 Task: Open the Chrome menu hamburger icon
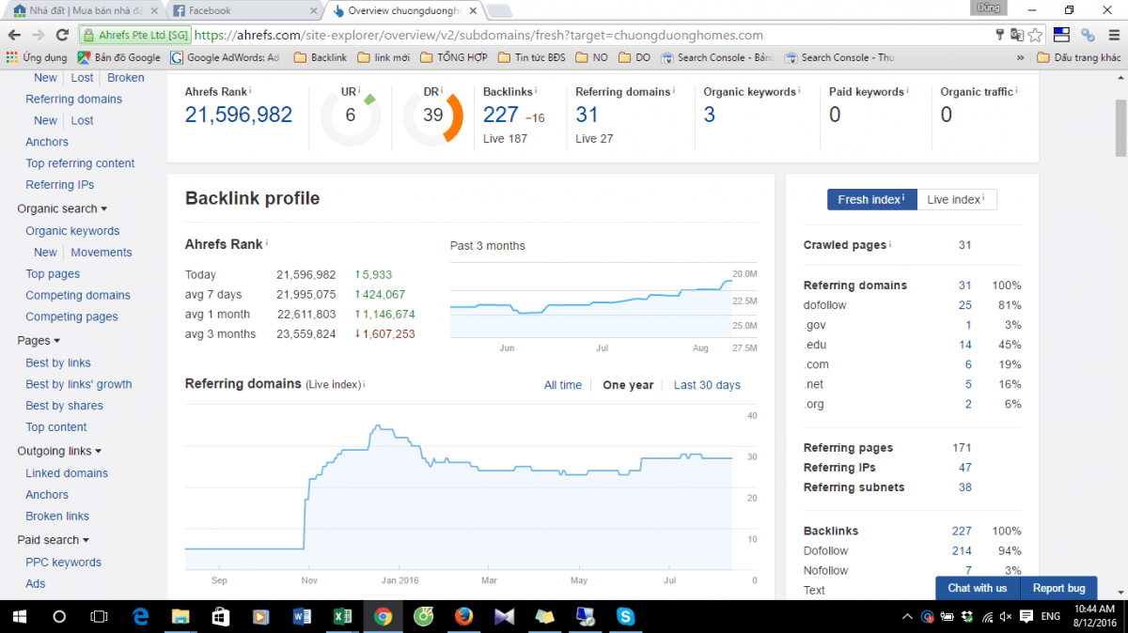pos(1113,35)
